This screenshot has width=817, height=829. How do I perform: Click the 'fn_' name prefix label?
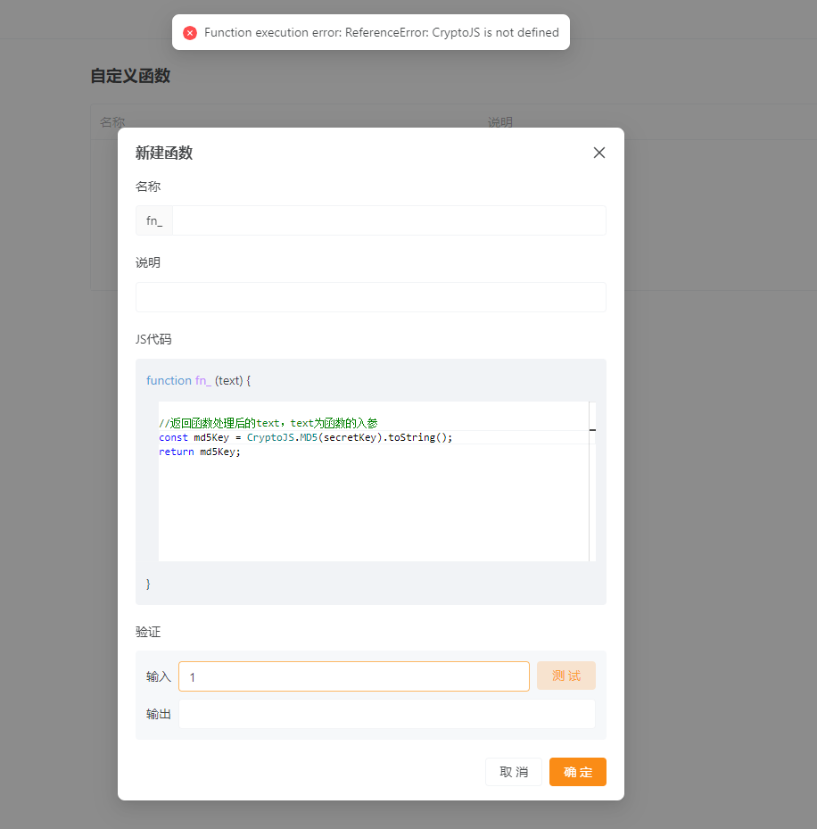(x=154, y=220)
